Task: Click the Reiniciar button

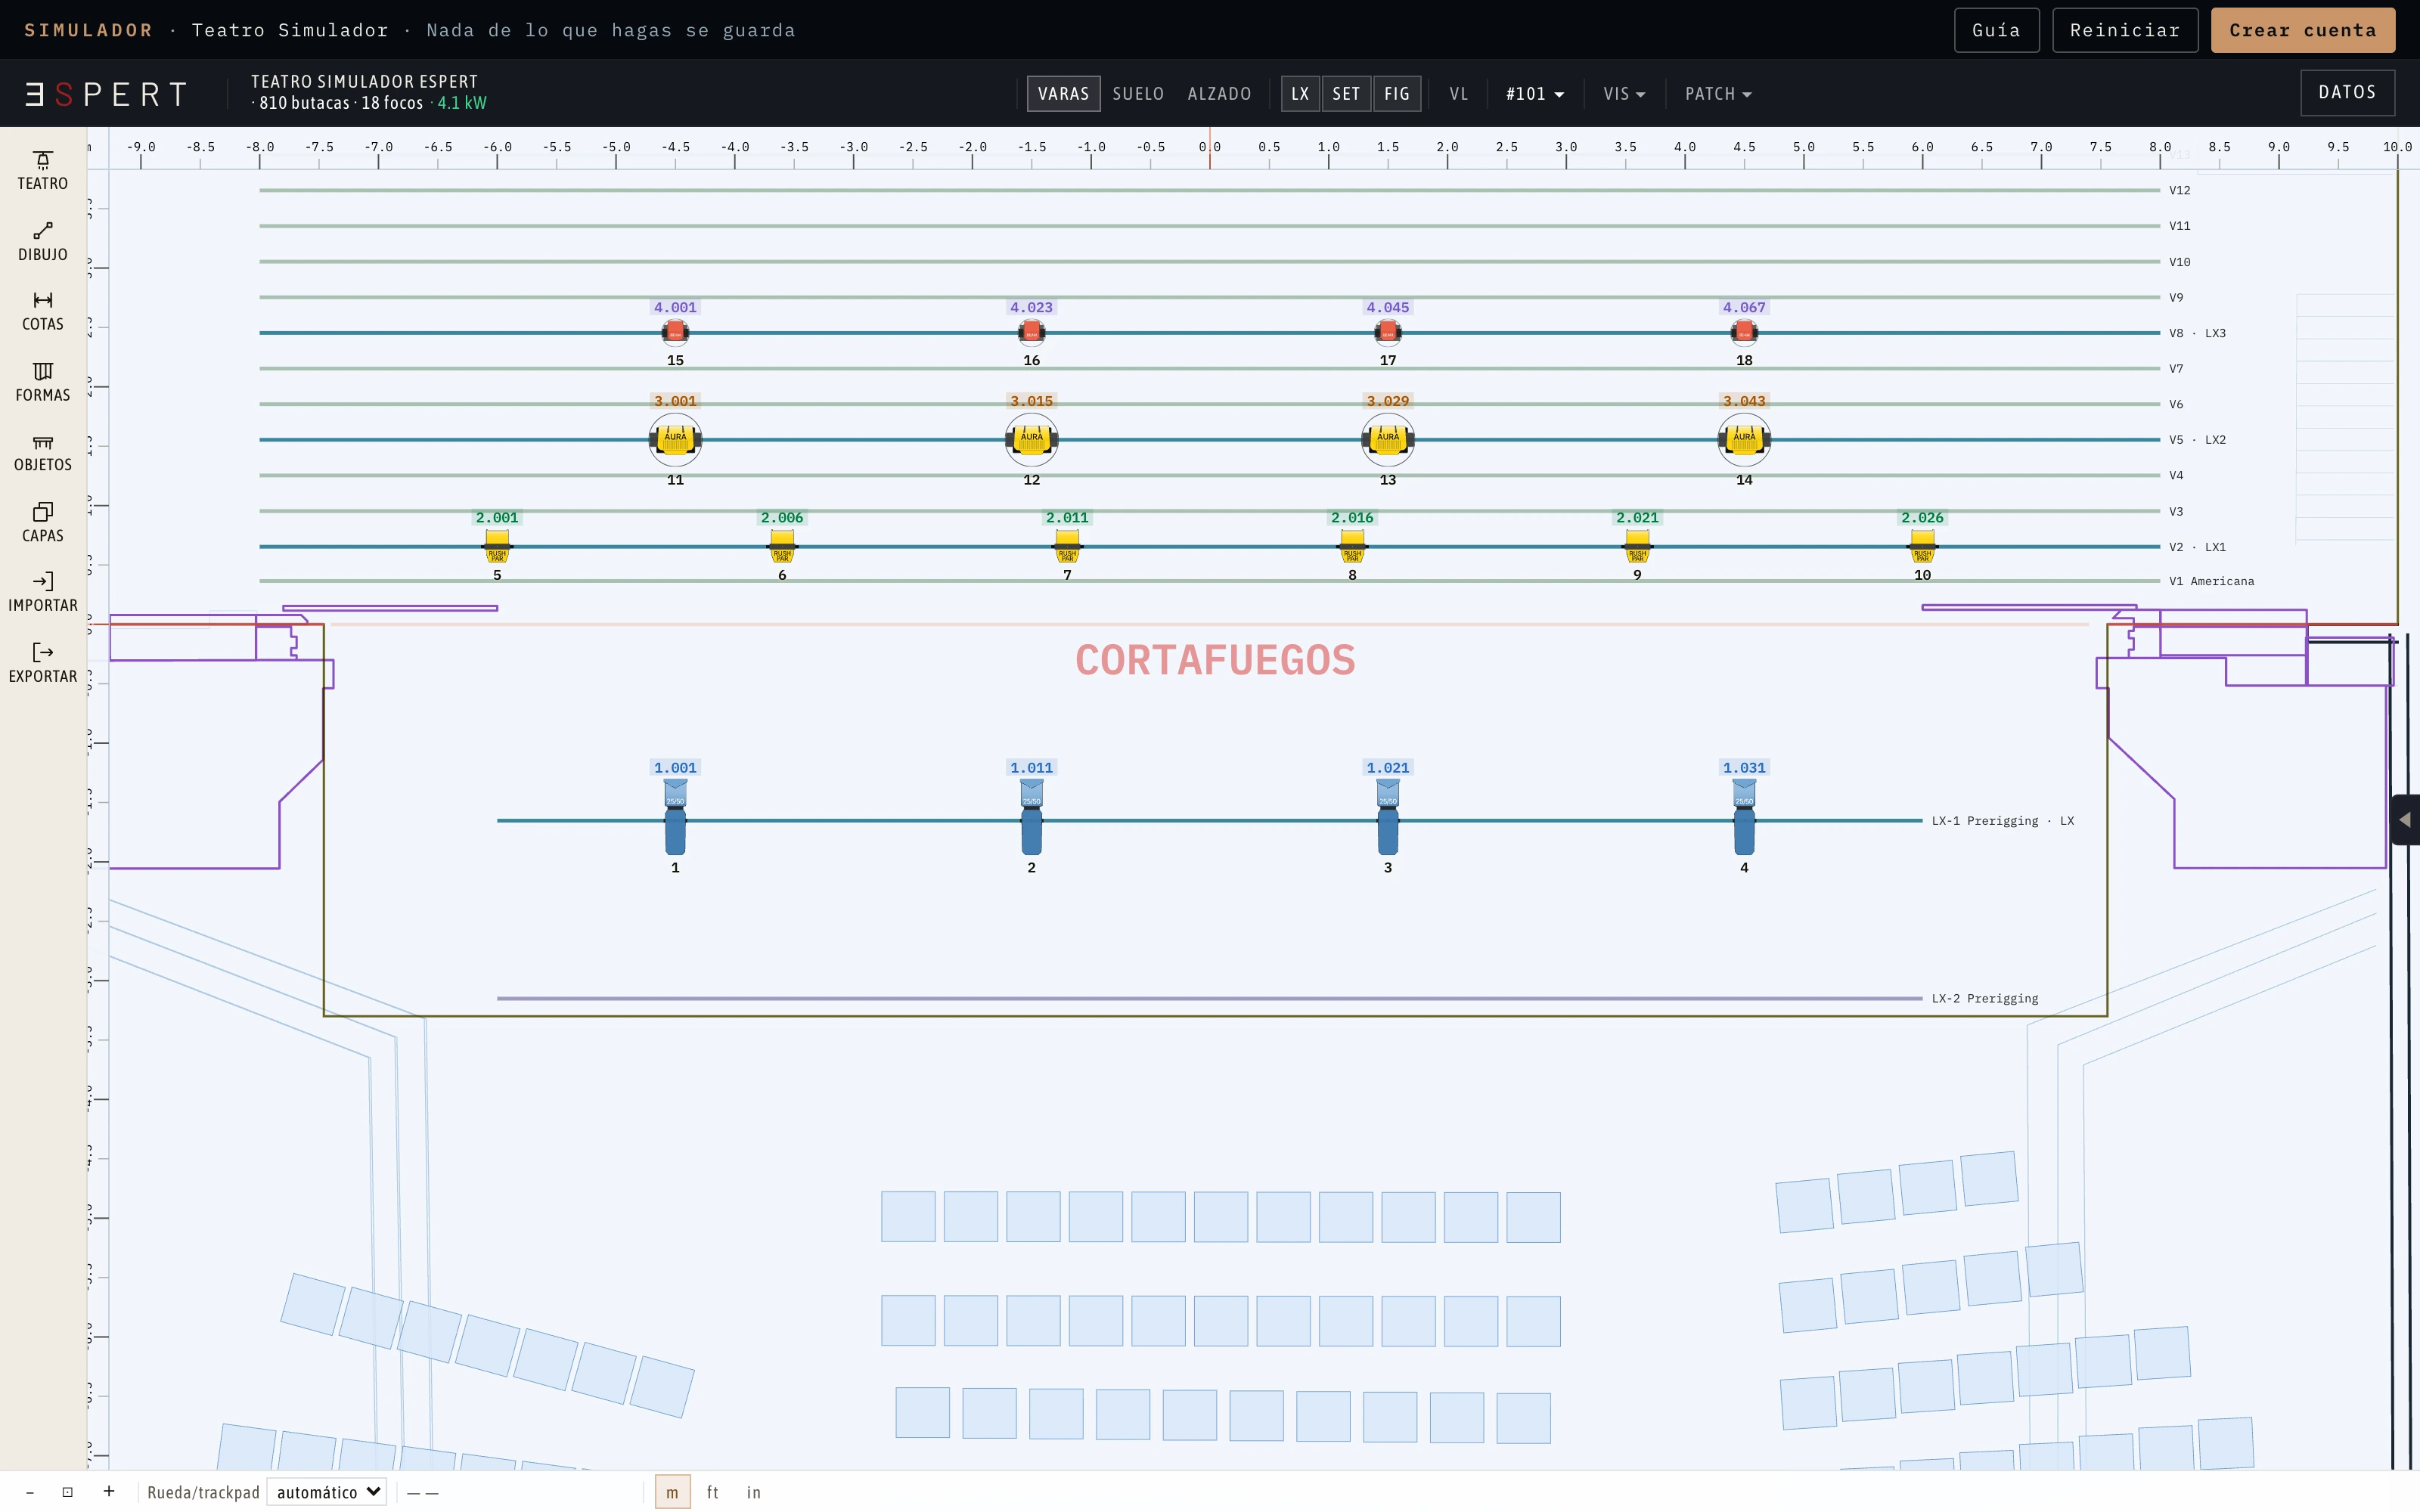Action: pyautogui.click(x=2125, y=30)
